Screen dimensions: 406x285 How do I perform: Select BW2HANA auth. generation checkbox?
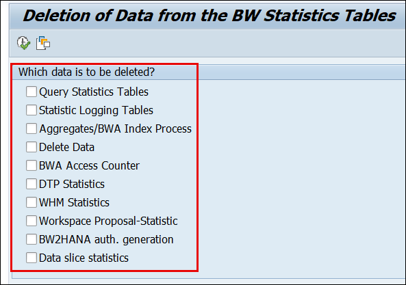31,239
